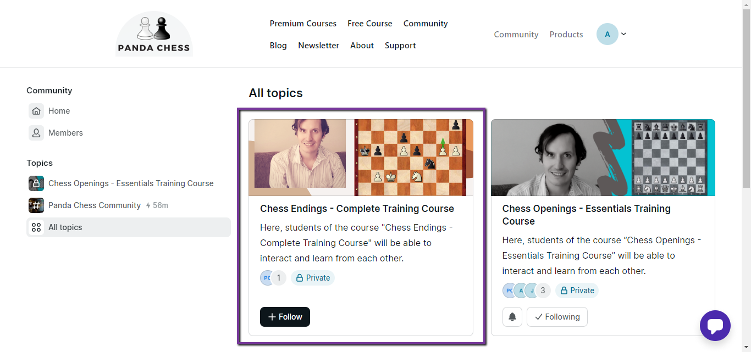Click the locked Chess Openings topic icon
The width and height of the screenshot is (751, 352).
click(36, 183)
